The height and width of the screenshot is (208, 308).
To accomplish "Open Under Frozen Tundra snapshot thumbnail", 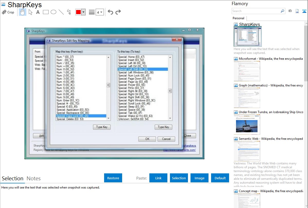I will [x=247, y=124].
